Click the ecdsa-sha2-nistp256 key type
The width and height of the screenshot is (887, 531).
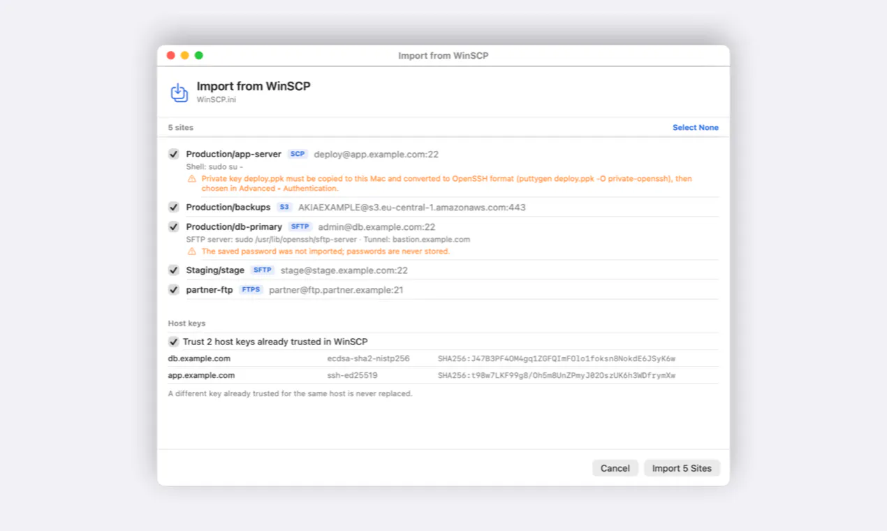click(x=368, y=358)
